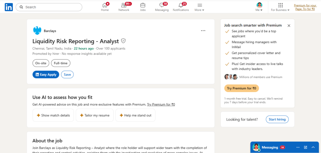Click the 'Use AI to assess how you fit' heading
This screenshot has width=321, height=153.
point(62,97)
